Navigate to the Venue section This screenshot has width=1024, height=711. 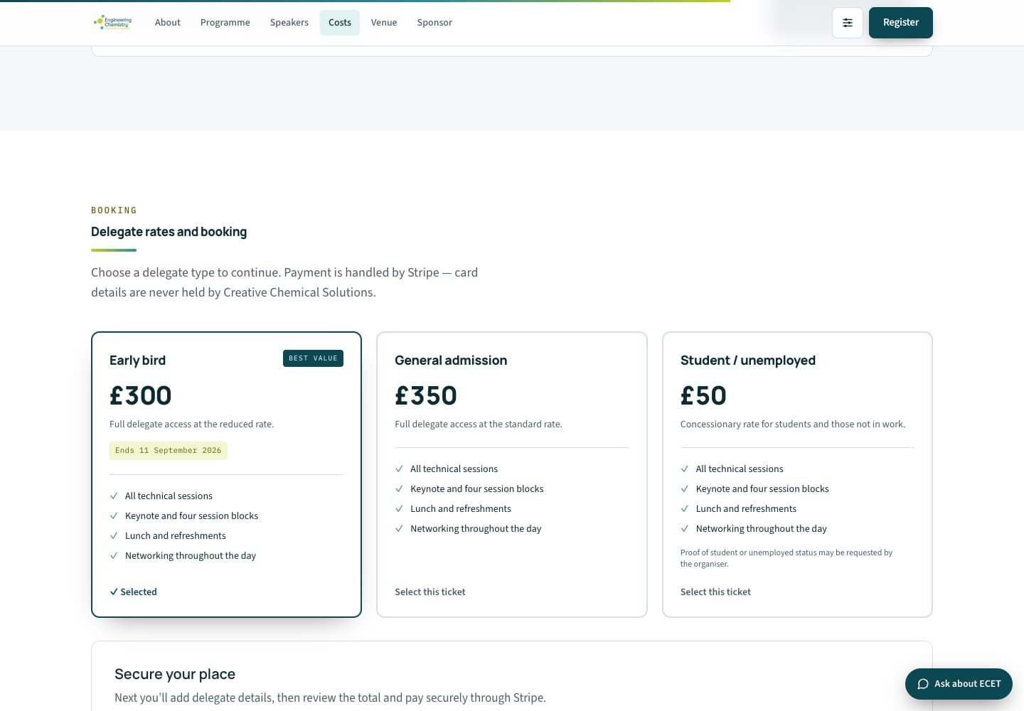coord(384,23)
